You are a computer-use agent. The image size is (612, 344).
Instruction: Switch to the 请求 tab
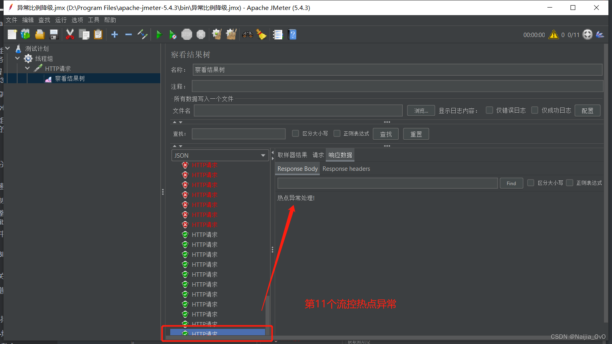pos(318,155)
